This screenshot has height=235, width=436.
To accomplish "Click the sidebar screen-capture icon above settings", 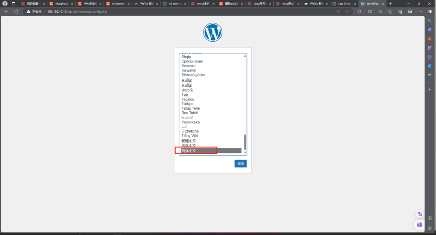I will click(430, 218).
